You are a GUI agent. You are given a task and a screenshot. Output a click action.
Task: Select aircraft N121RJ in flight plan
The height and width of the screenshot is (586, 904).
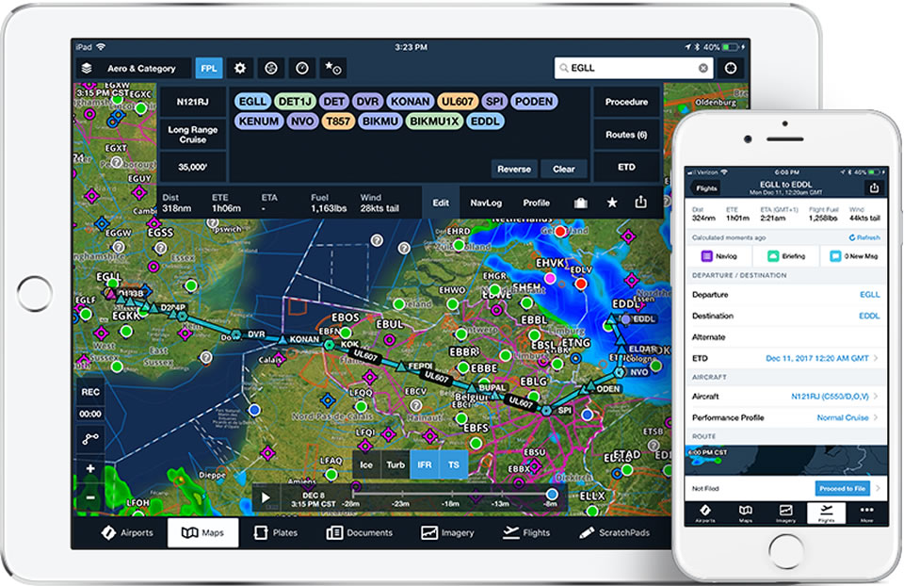click(192, 102)
